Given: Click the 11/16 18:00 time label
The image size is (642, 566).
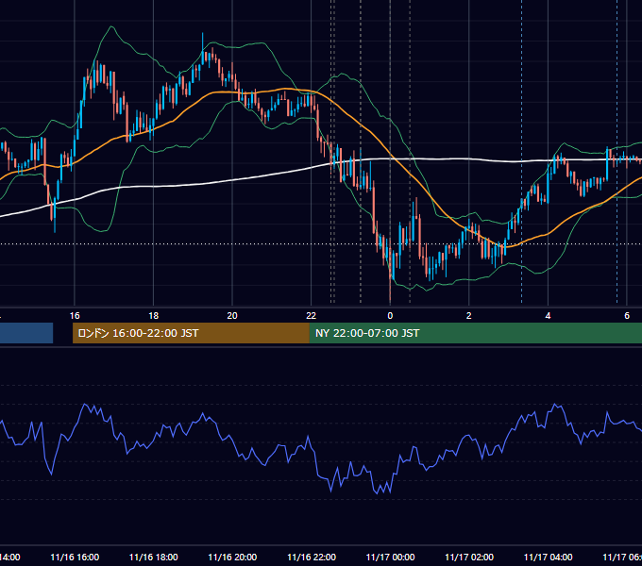Looking at the screenshot, I should pyautogui.click(x=154, y=557).
